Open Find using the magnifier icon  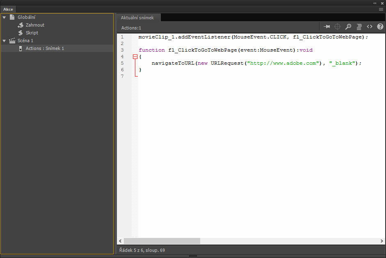348,26
